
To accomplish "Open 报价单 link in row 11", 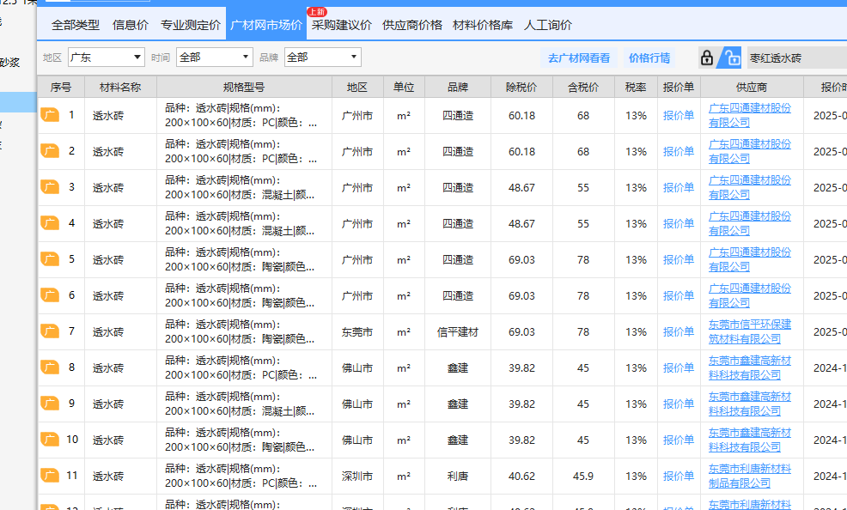I will (679, 476).
